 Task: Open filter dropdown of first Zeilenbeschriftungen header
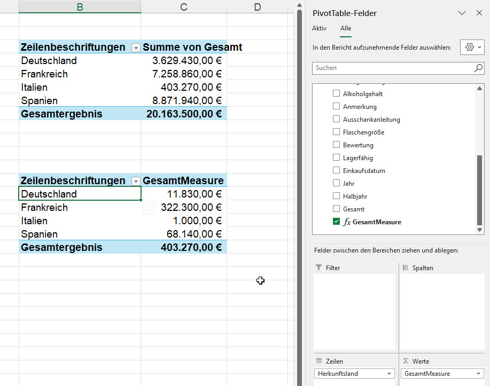[x=136, y=48]
